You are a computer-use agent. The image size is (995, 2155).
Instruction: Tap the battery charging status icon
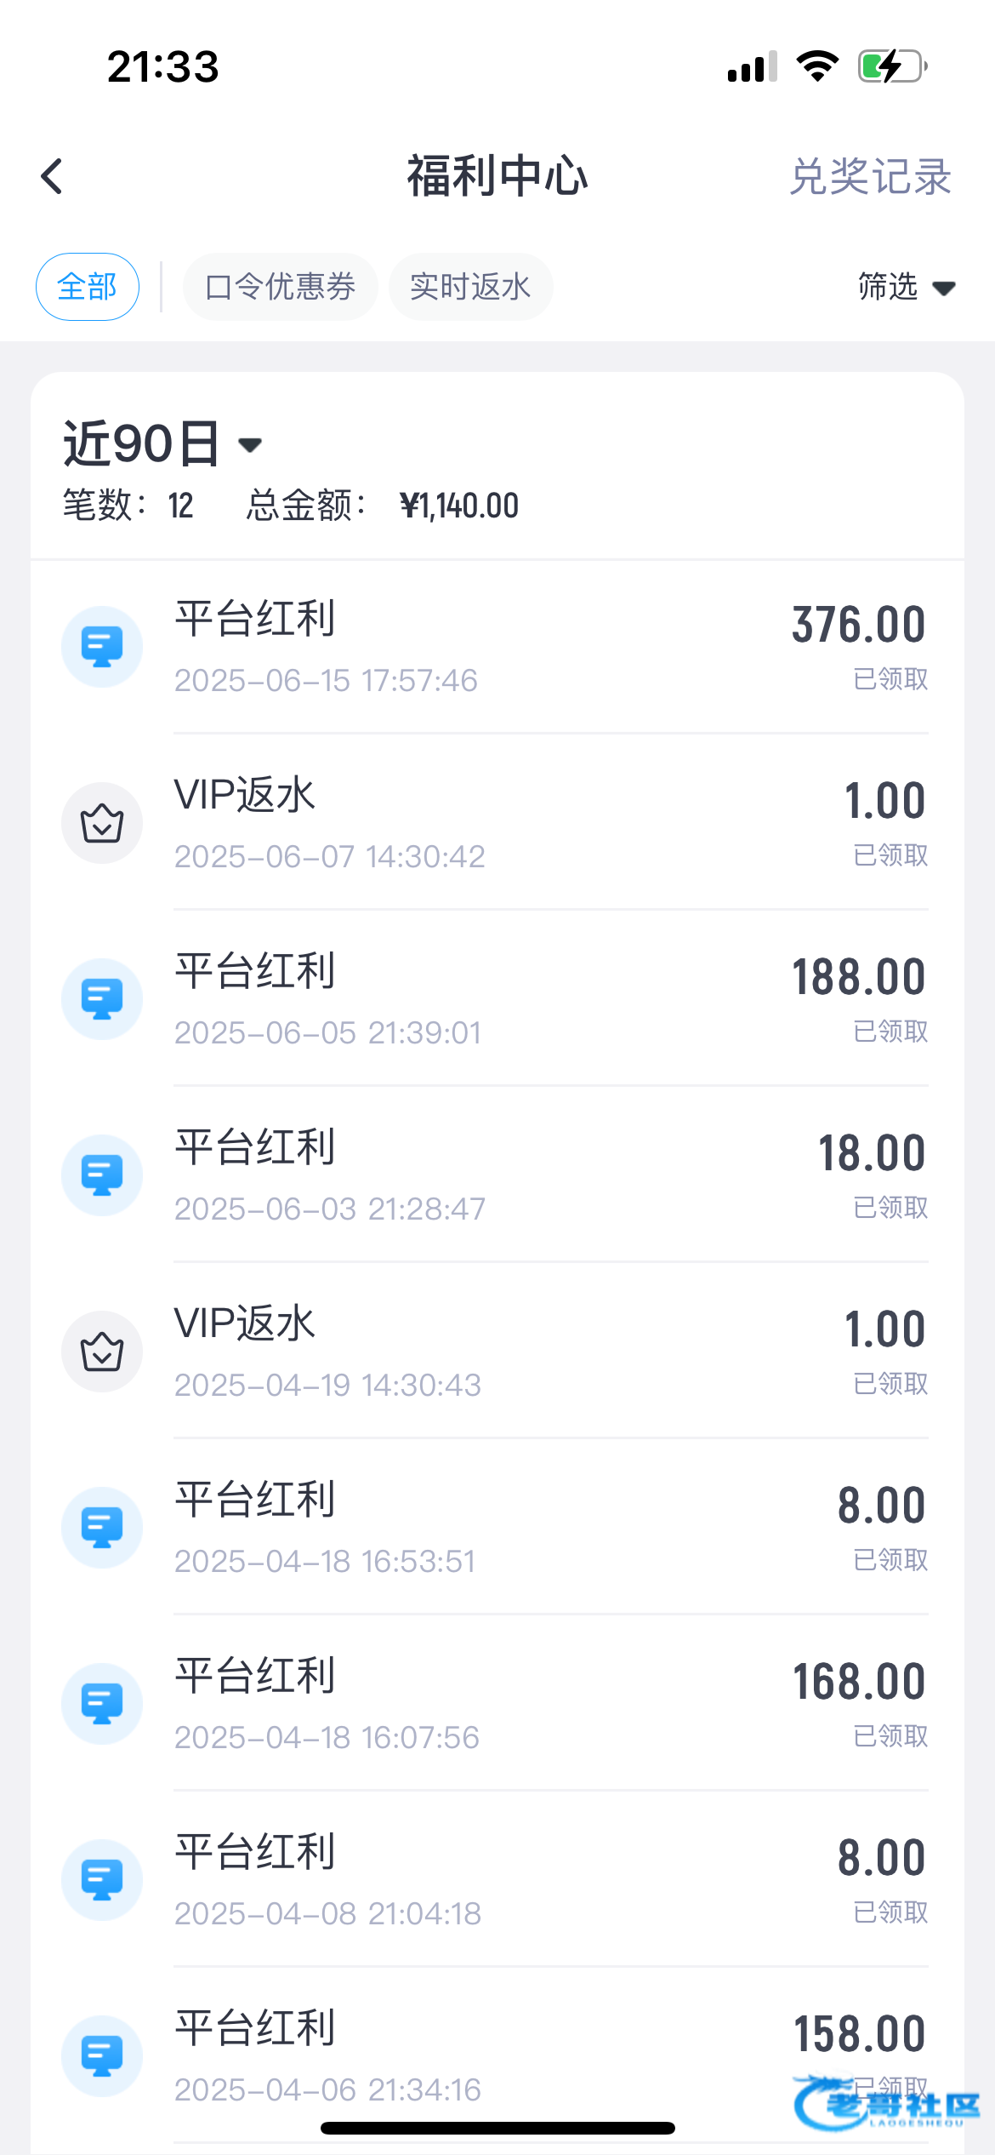click(891, 66)
